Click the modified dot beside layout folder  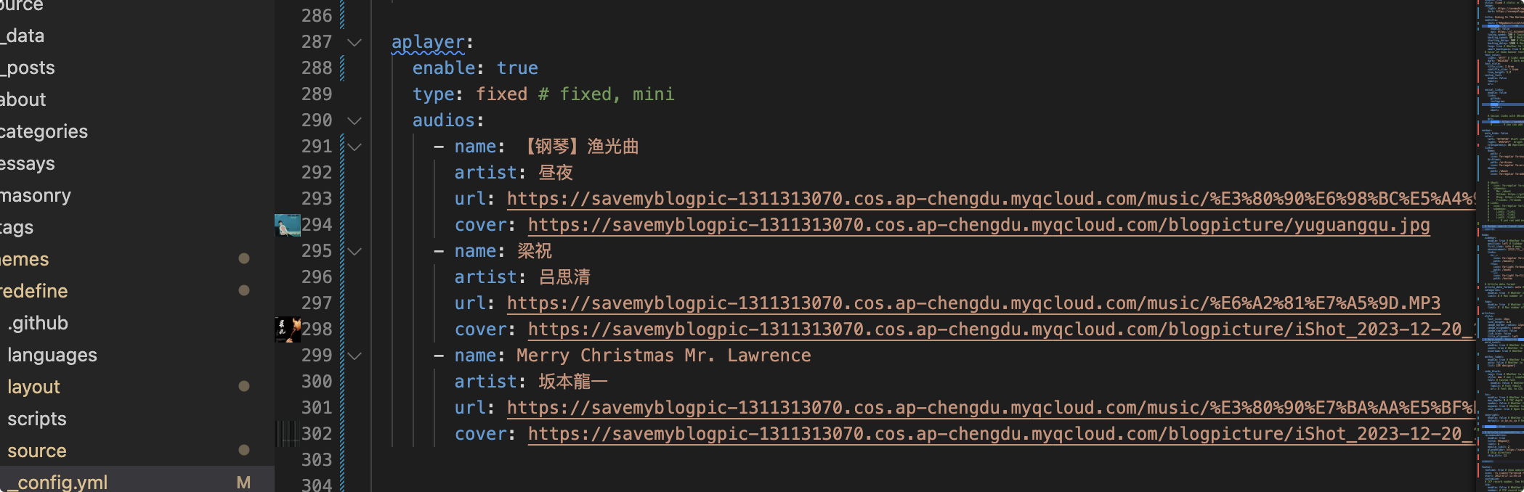[244, 386]
